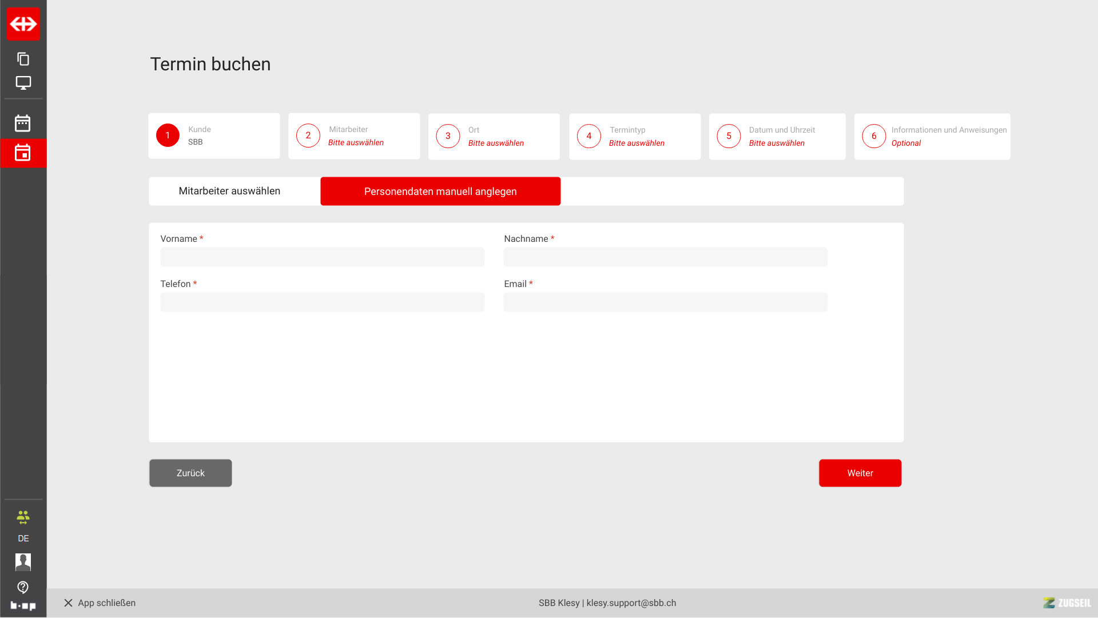The image size is (1098, 618).
Task: Open the copy documents sidebar icon
Action: coord(23,59)
